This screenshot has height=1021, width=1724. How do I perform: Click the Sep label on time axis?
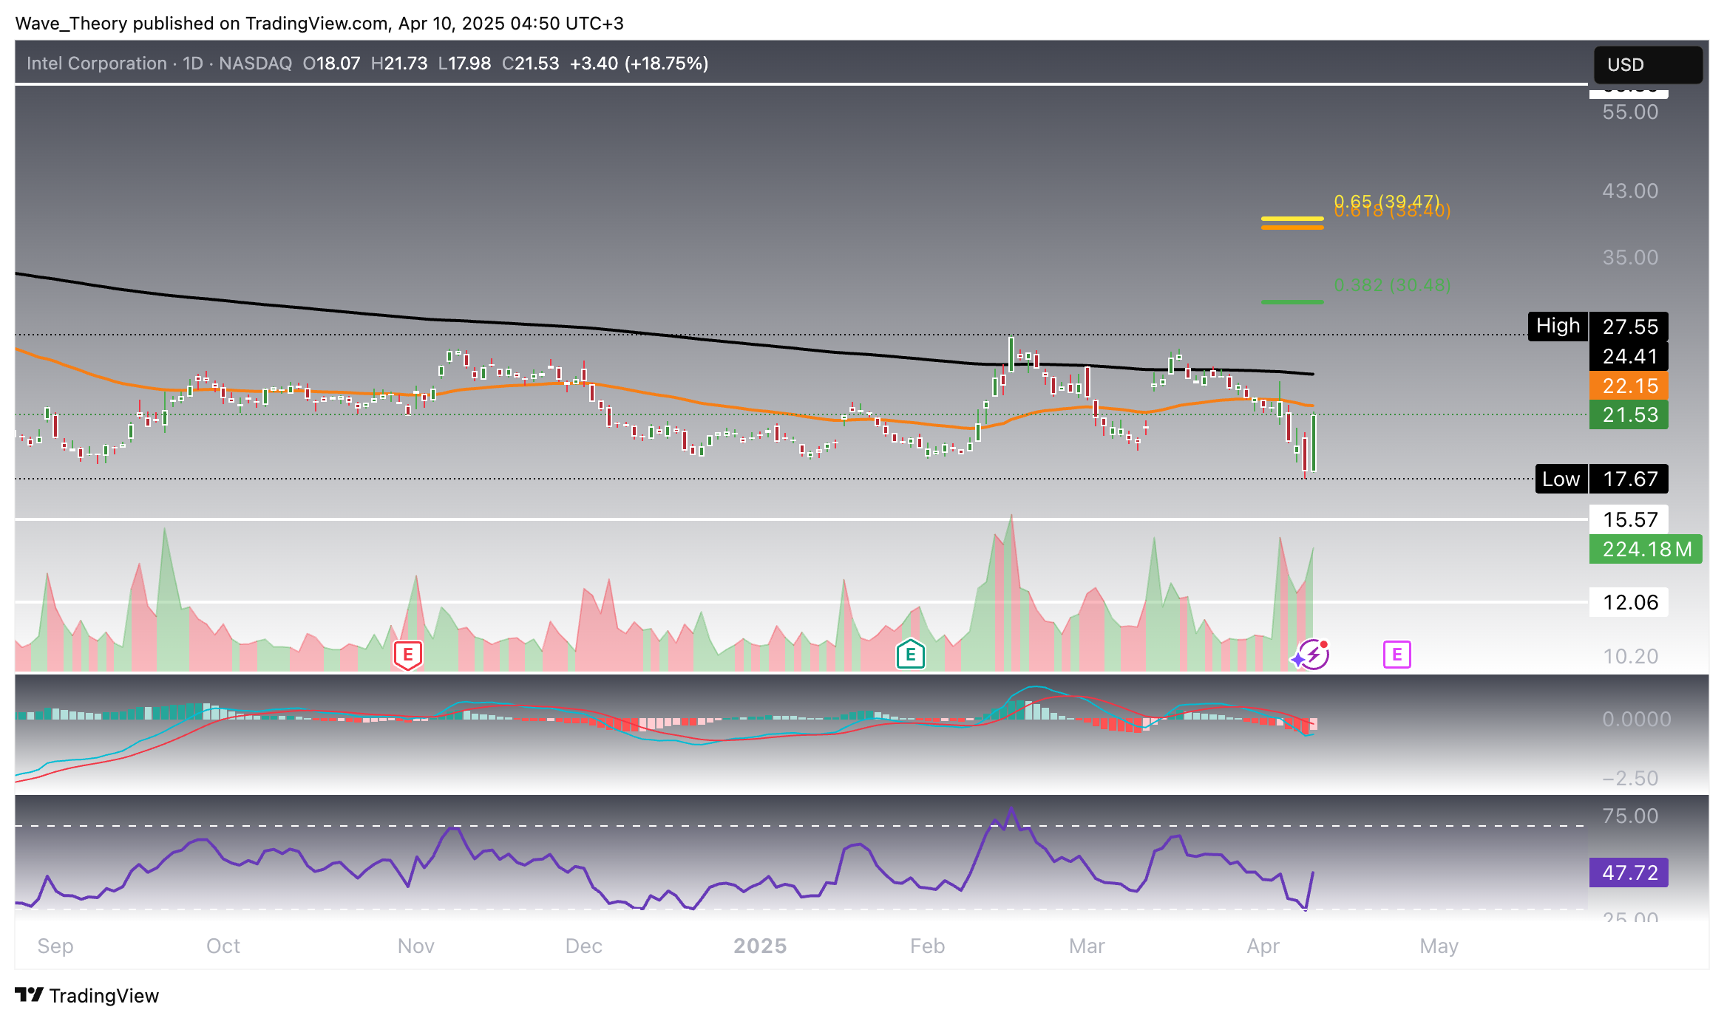coord(55,946)
